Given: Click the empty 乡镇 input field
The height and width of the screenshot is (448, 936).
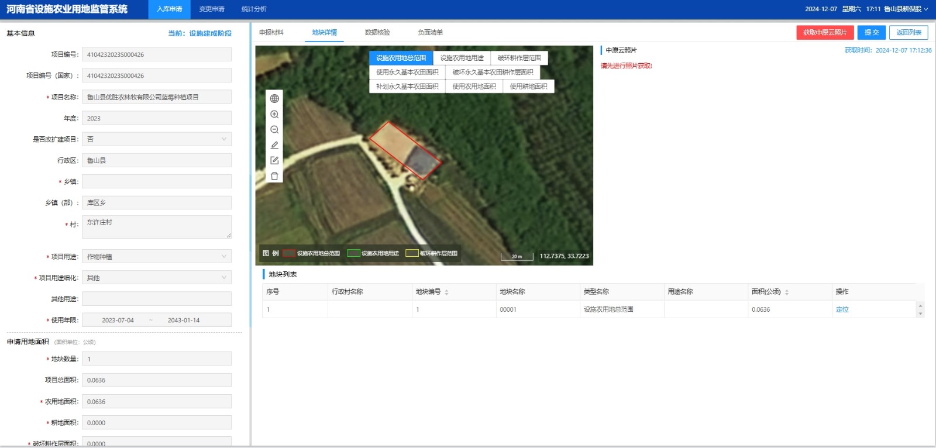Looking at the screenshot, I should tap(157, 181).
